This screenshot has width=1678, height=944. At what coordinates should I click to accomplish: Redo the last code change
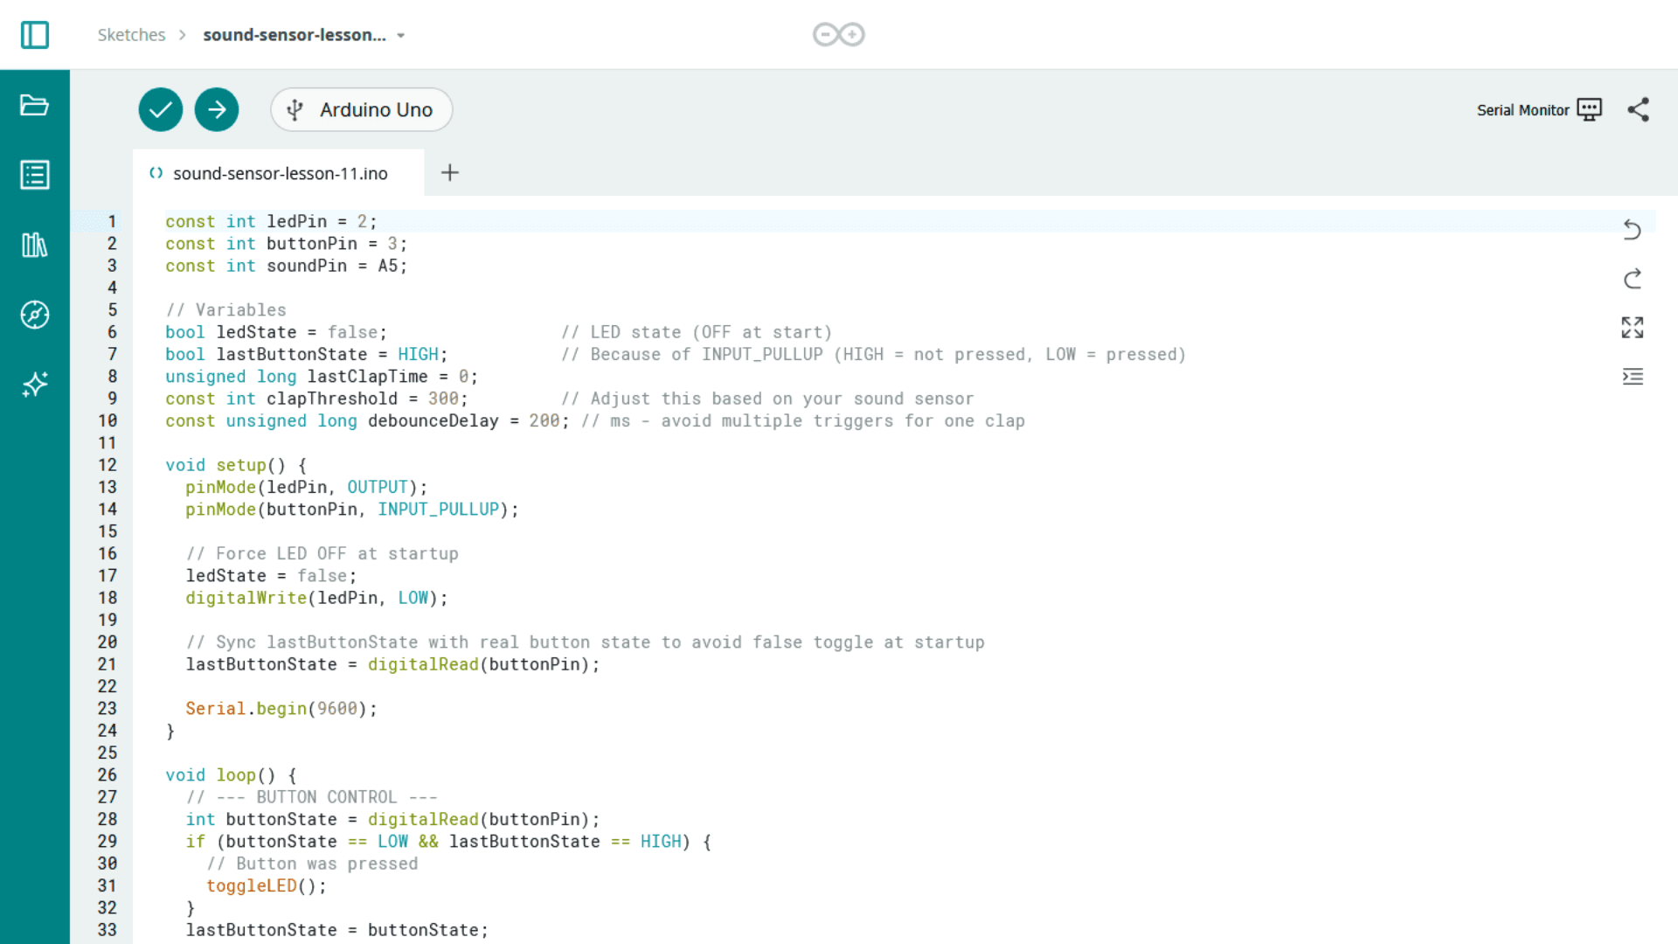click(1633, 279)
